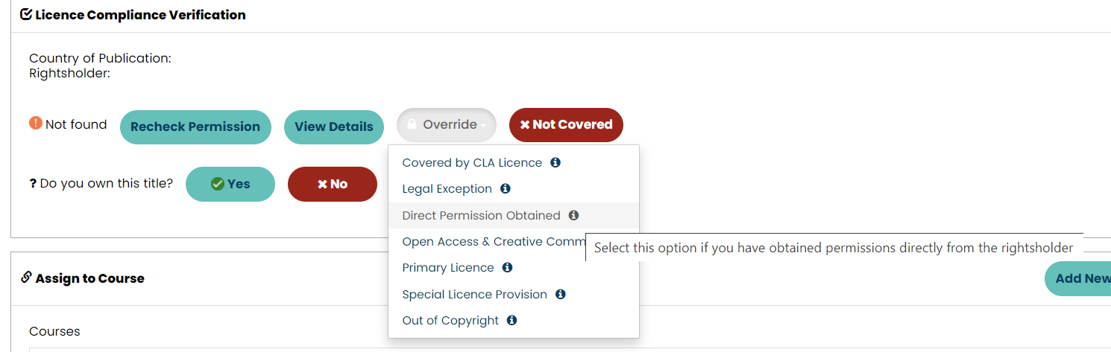Click the red Not Covered button
The height and width of the screenshot is (352, 1111).
pyautogui.click(x=566, y=125)
